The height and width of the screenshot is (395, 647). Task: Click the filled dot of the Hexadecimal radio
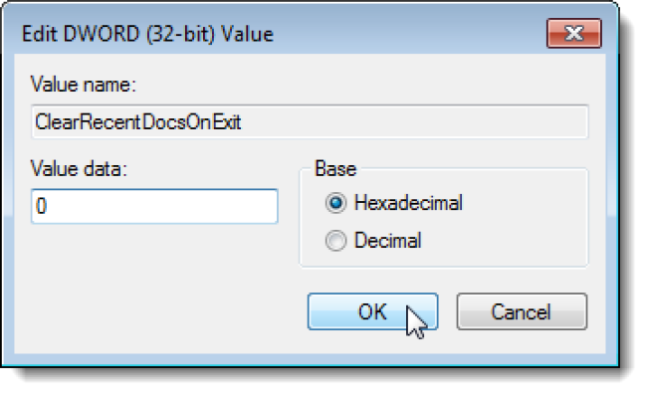335,203
